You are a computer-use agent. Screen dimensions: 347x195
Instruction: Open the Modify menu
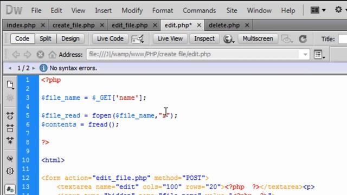coord(132,10)
